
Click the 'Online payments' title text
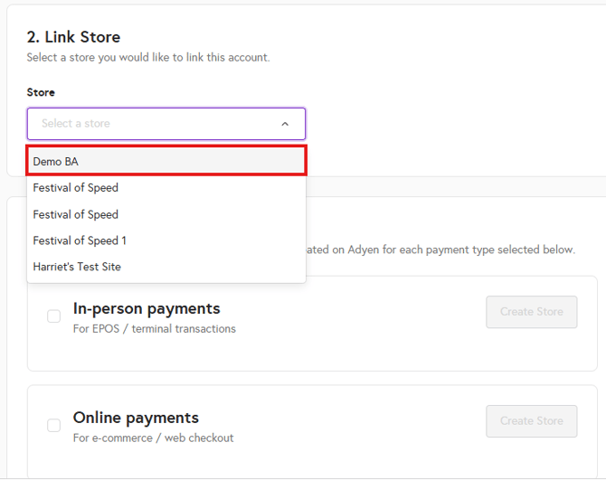[x=136, y=418]
